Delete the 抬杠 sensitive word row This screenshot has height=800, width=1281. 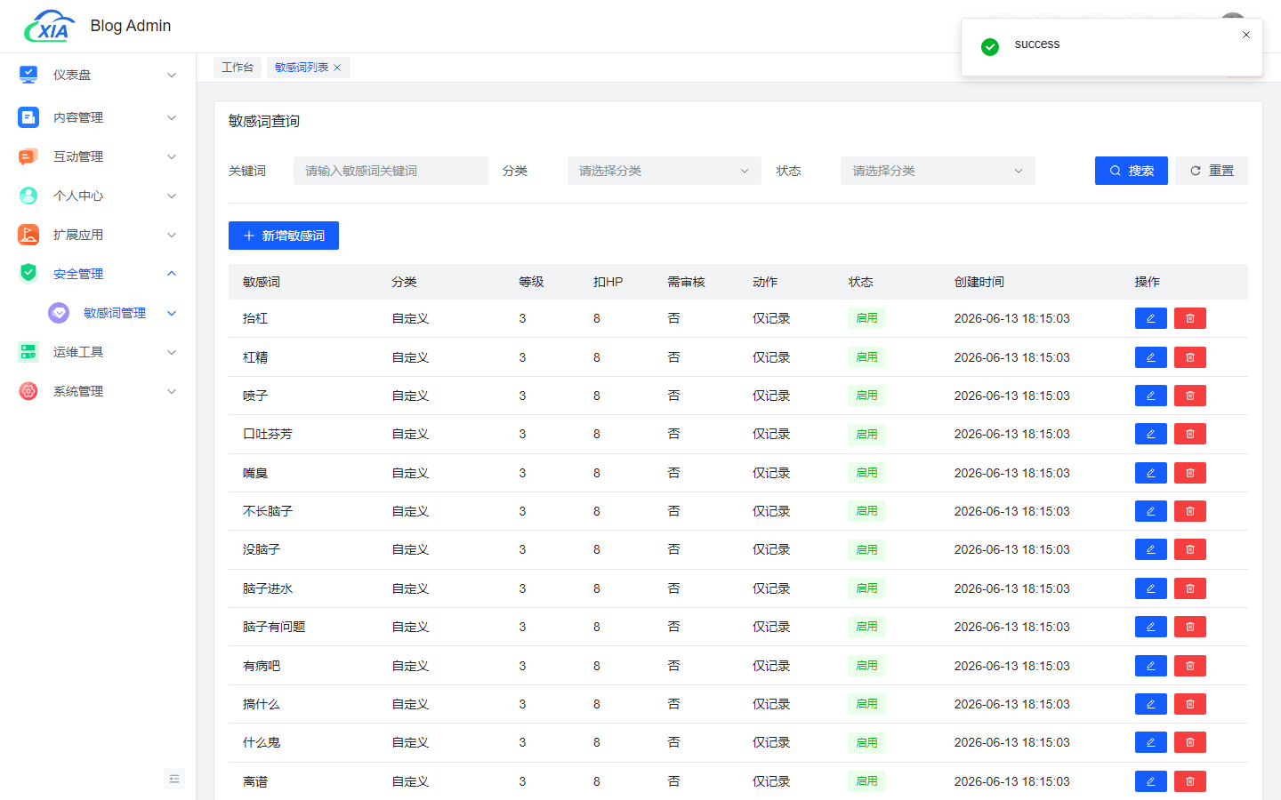1189,318
